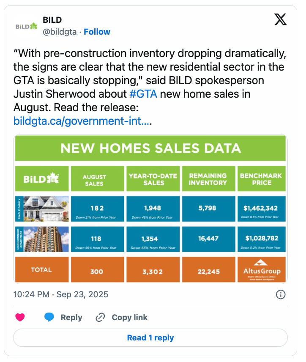Like the tweet with heart icon
This screenshot has width=306, height=362.
coord(20,318)
